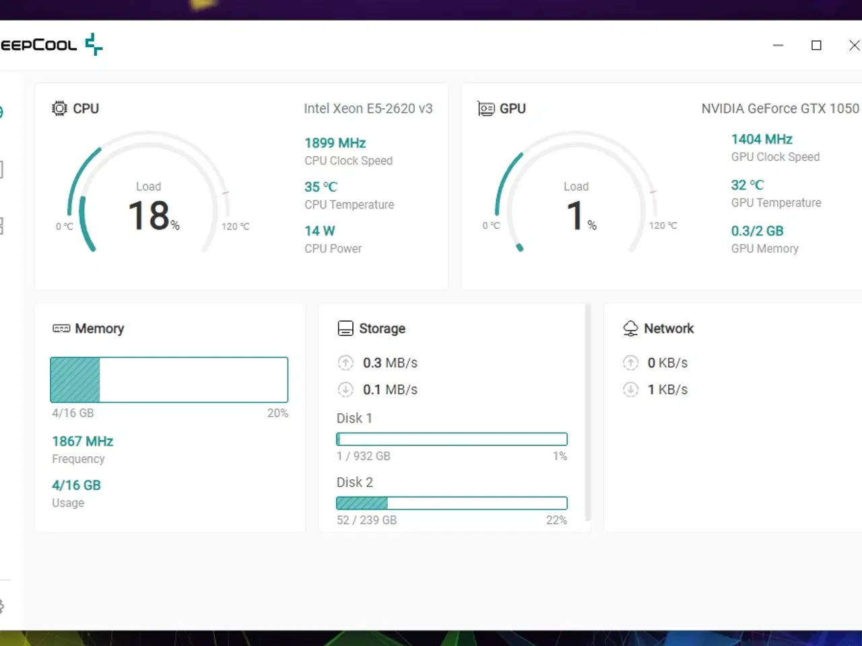Click the GPU graphics card icon
Screen dimensions: 862x646
point(486,108)
